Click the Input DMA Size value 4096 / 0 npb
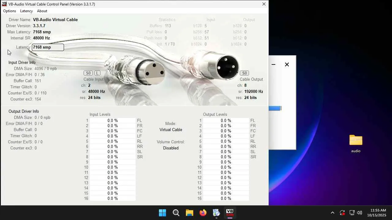This screenshot has width=392, height=220. tap(46, 68)
